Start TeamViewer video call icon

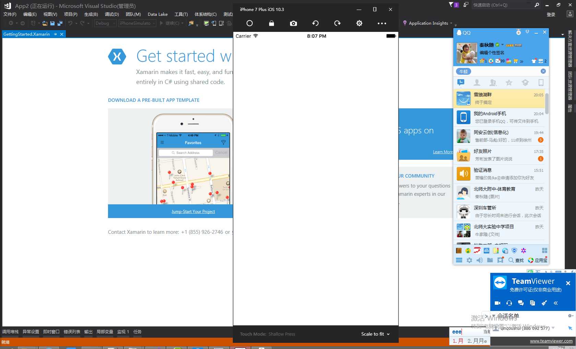[497, 303]
